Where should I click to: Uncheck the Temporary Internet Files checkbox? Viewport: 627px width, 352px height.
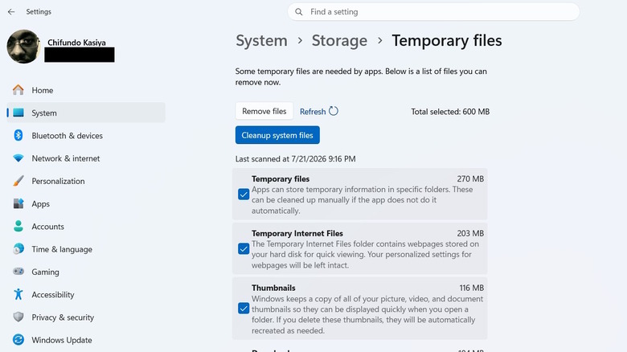point(244,249)
